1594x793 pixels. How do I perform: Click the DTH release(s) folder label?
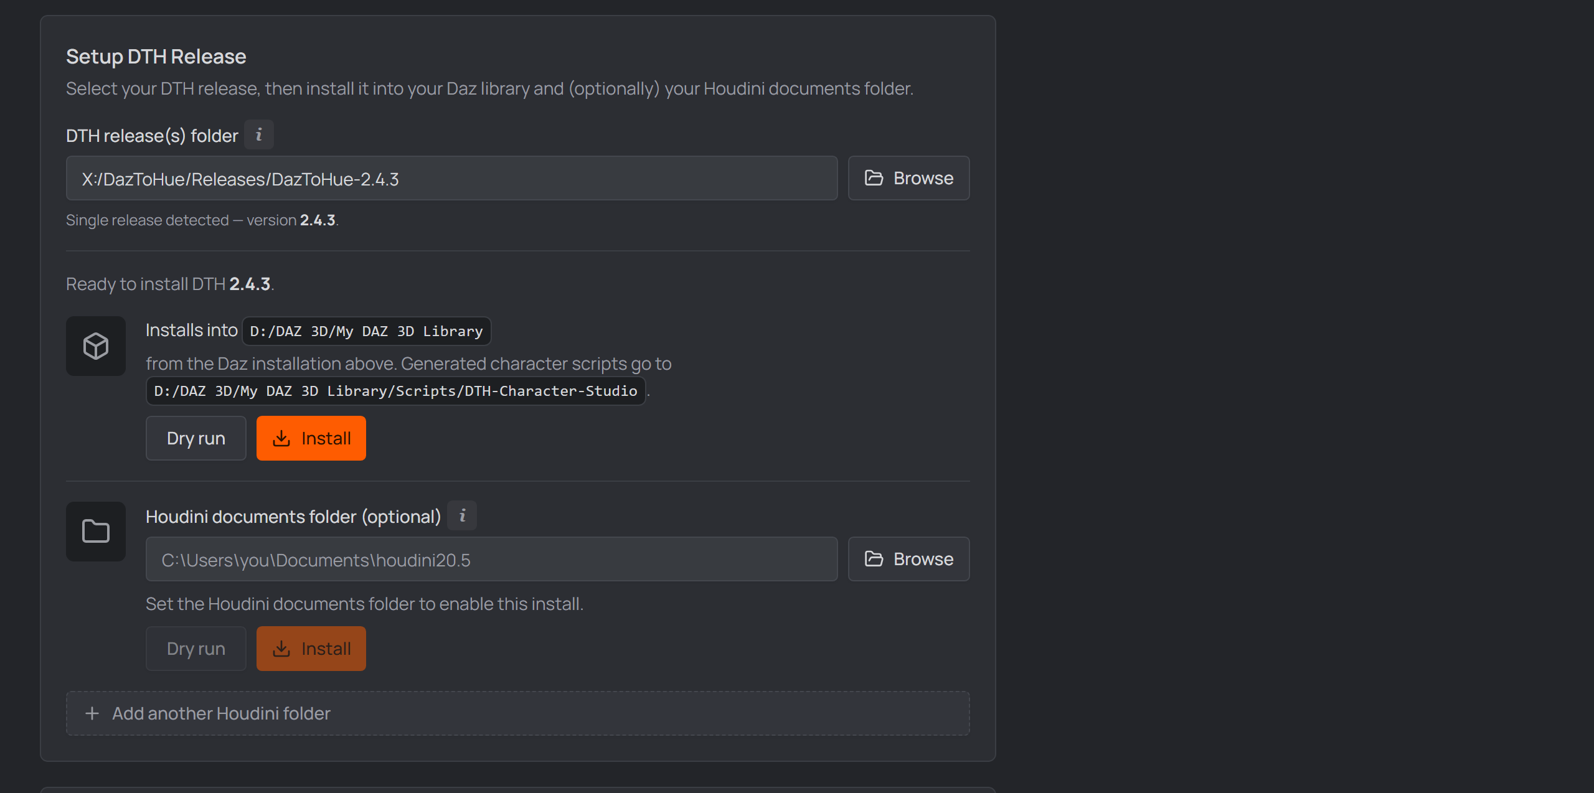152,136
